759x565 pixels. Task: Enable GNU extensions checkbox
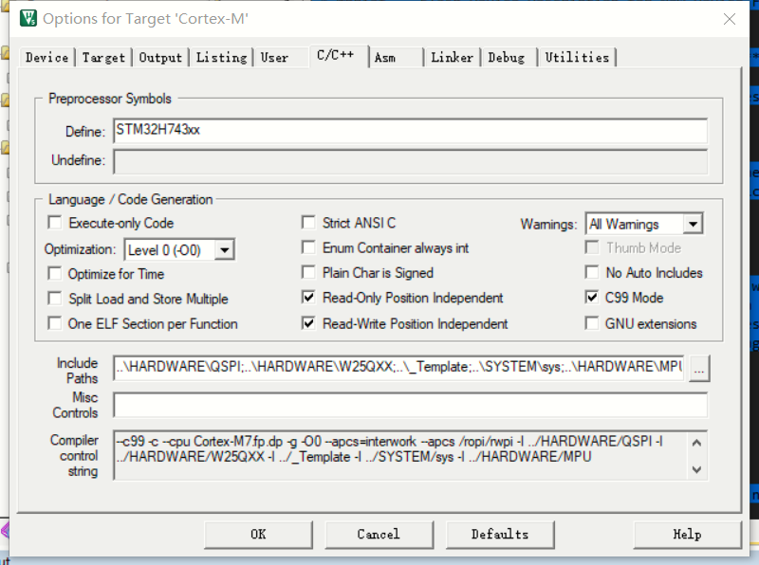click(591, 323)
